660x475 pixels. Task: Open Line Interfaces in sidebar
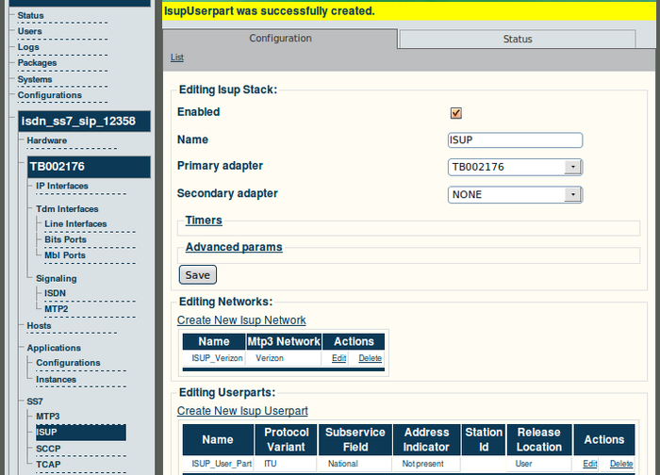pyautogui.click(x=75, y=224)
